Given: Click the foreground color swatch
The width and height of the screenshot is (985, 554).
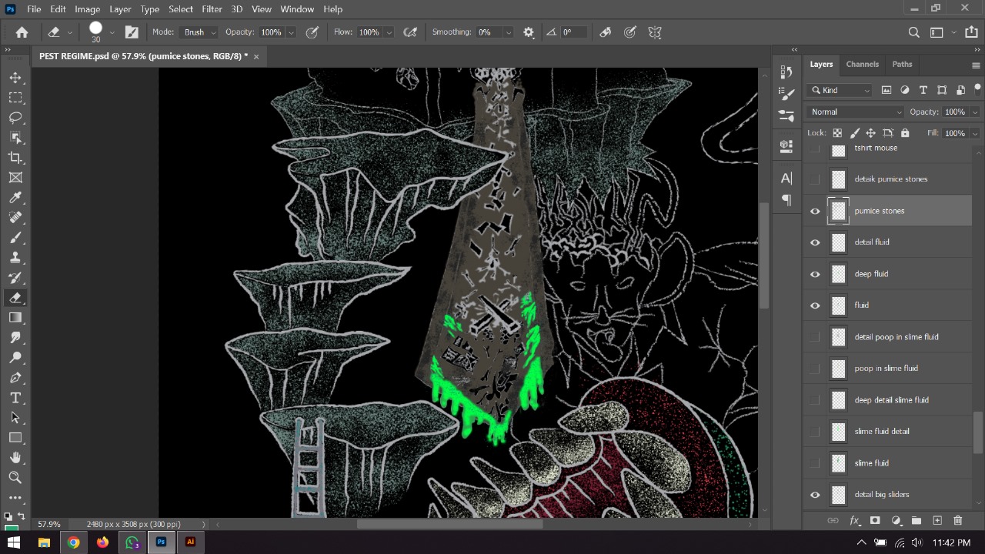Looking at the screenshot, I should click(x=12, y=529).
